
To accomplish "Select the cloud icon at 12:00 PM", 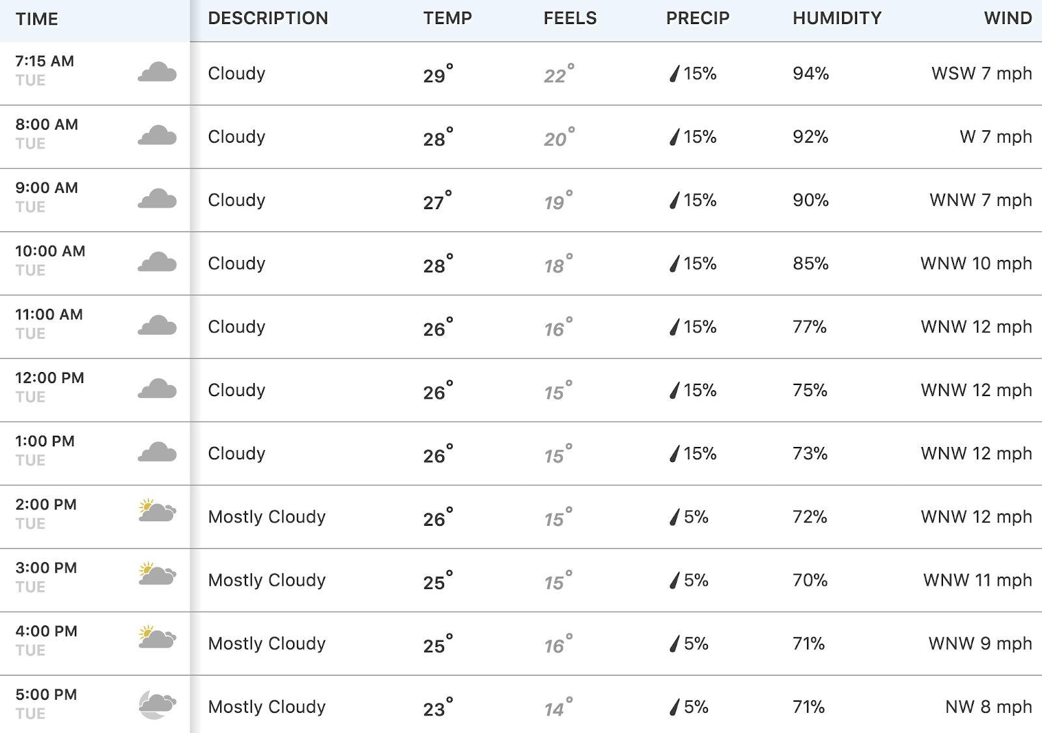I will tap(157, 388).
